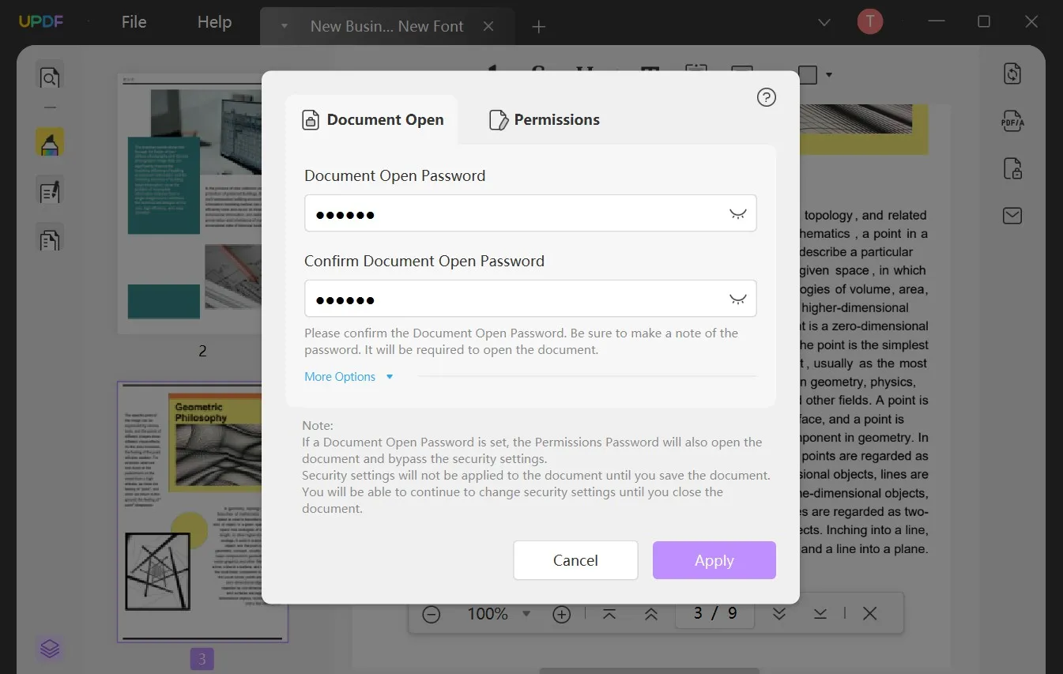Screen dimensions: 1063x674
Task: Open the Share via Email tool
Action: (1012, 216)
